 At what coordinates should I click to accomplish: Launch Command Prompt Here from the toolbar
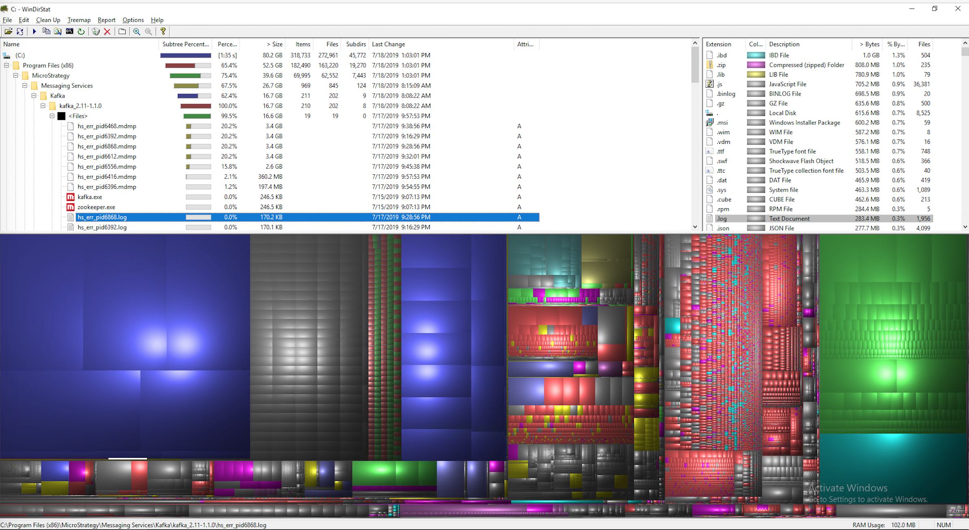pyautogui.click(x=69, y=31)
